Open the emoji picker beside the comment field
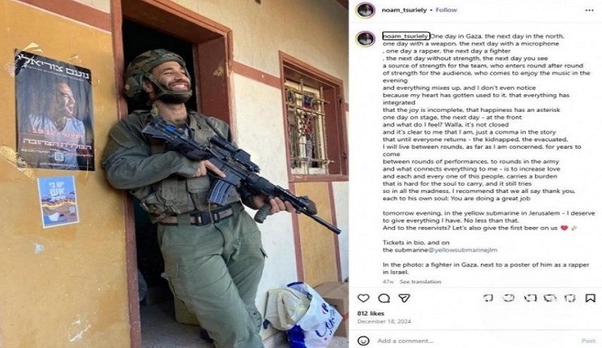Image resolution: width=602 pixels, height=348 pixels. coord(363,340)
